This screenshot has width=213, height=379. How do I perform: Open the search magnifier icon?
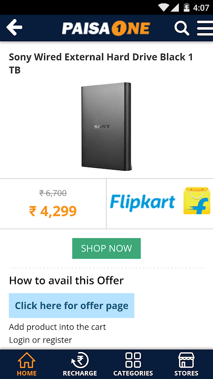[x=182, y=28]
